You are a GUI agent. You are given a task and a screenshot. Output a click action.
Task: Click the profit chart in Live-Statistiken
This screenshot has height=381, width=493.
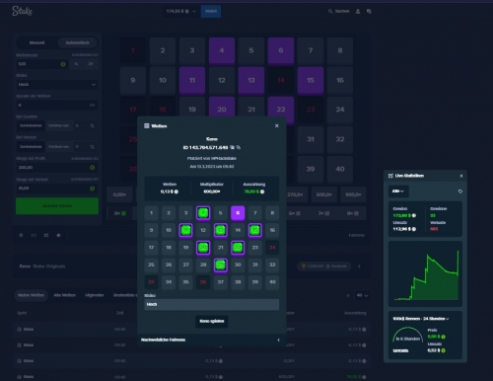pyautogui.click(x=425, y=273)
